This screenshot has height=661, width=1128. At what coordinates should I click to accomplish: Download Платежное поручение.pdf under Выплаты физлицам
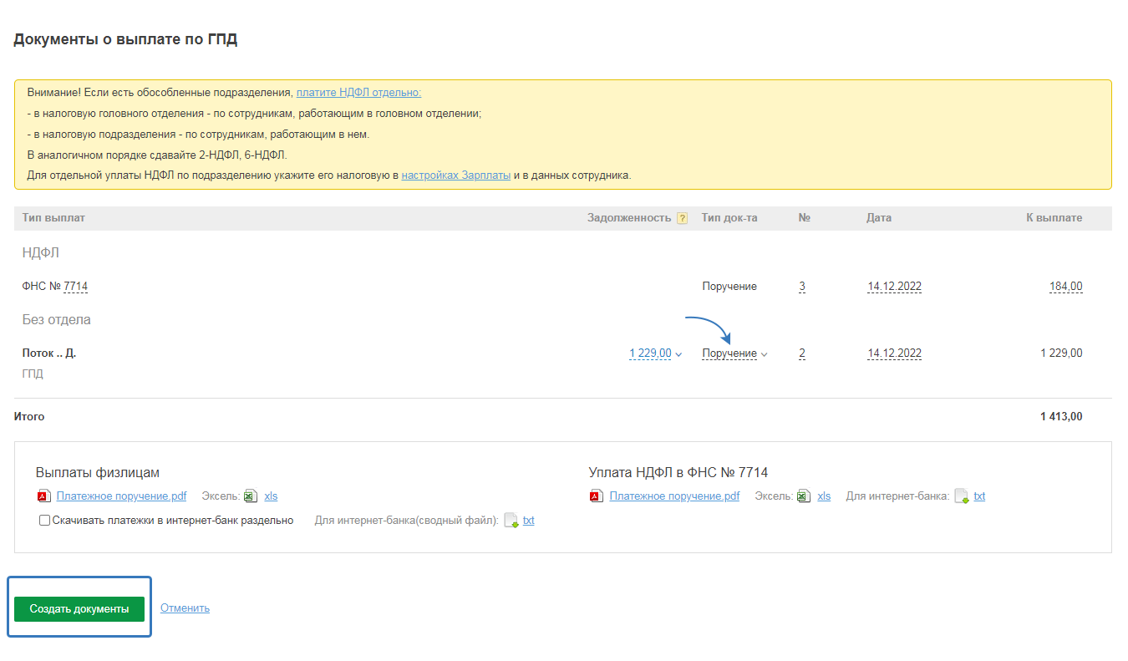(x=121, y=496)
